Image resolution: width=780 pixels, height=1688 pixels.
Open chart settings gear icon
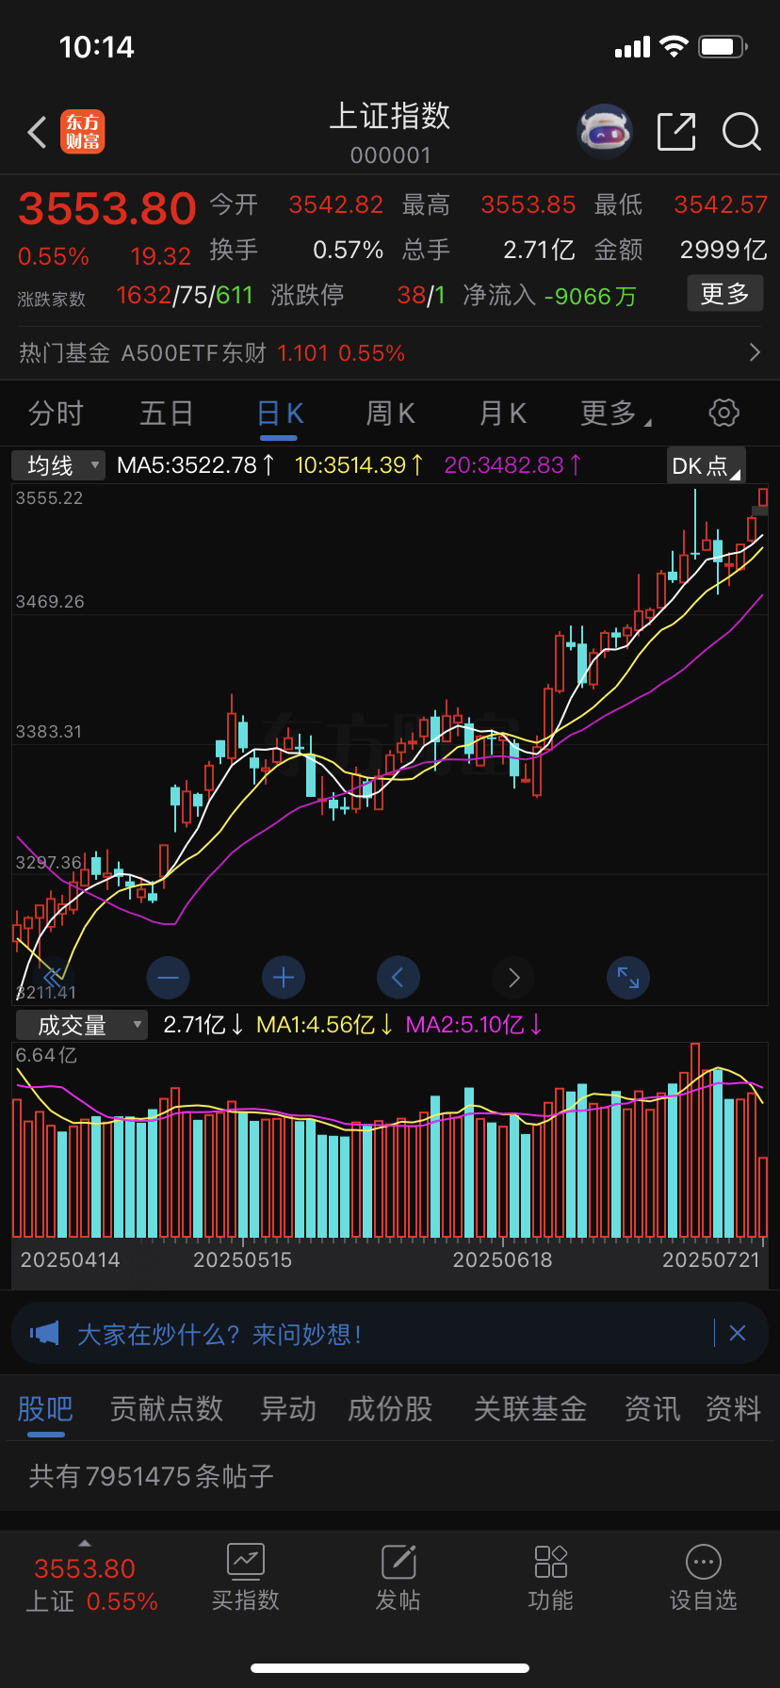point(723,413)
